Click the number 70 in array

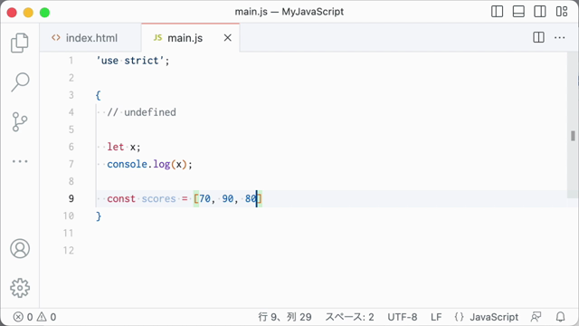coord(205,198)
